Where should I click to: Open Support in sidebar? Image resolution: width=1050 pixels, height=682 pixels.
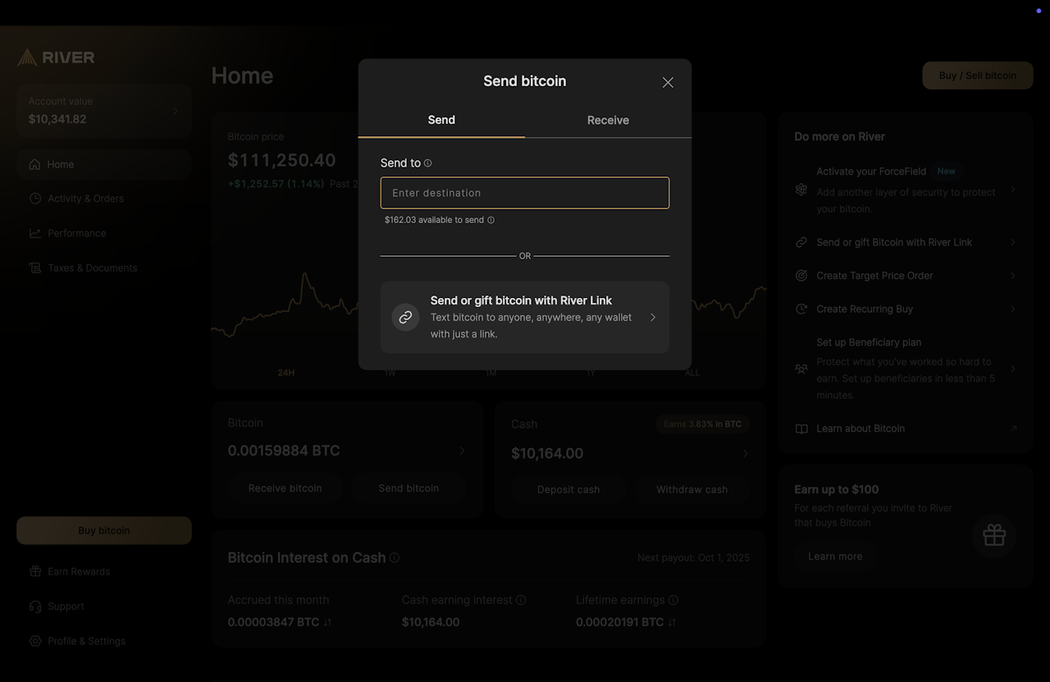point(103,606)
